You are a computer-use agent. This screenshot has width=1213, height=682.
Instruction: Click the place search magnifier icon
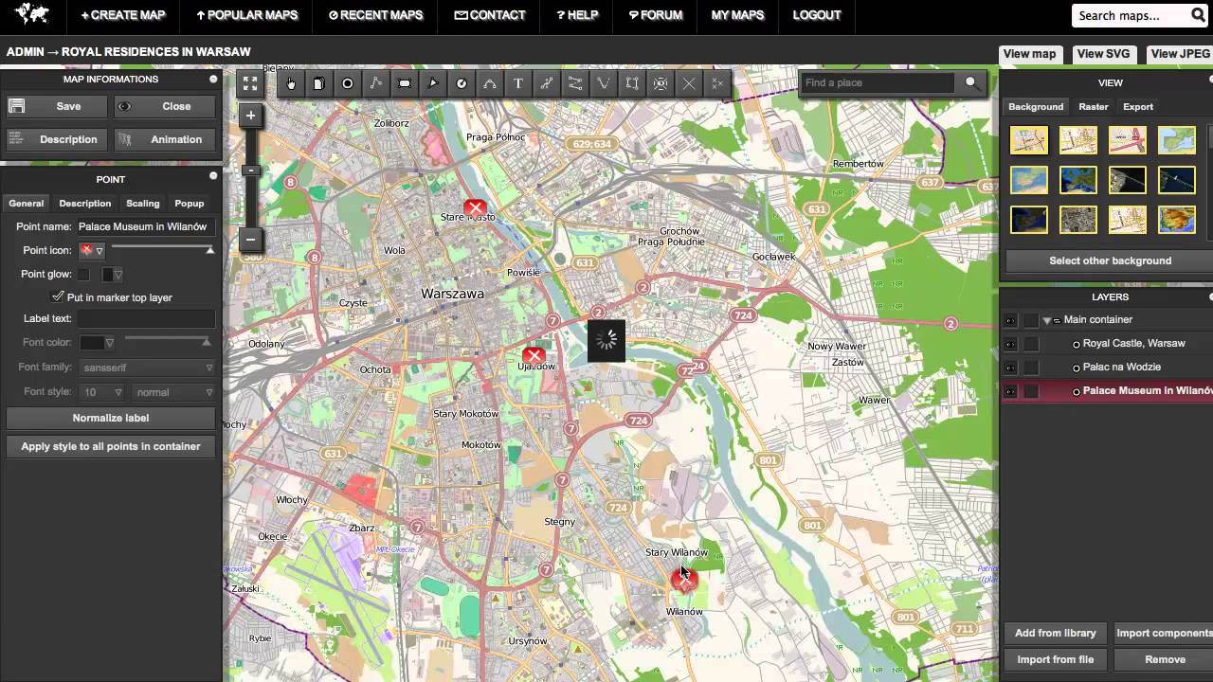click(970, 82)
